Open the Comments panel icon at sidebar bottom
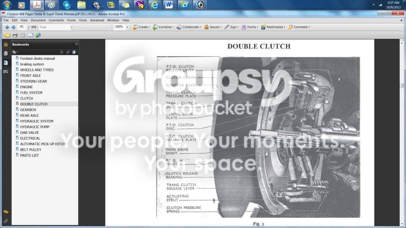 (6, 212)
